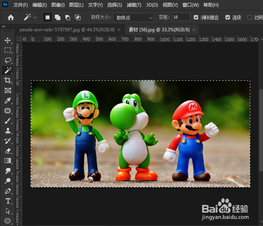This screenshot has height=226, width=263.
Task: Choose Subtract from Selection mode icon
Action: [x=68, y=17]
